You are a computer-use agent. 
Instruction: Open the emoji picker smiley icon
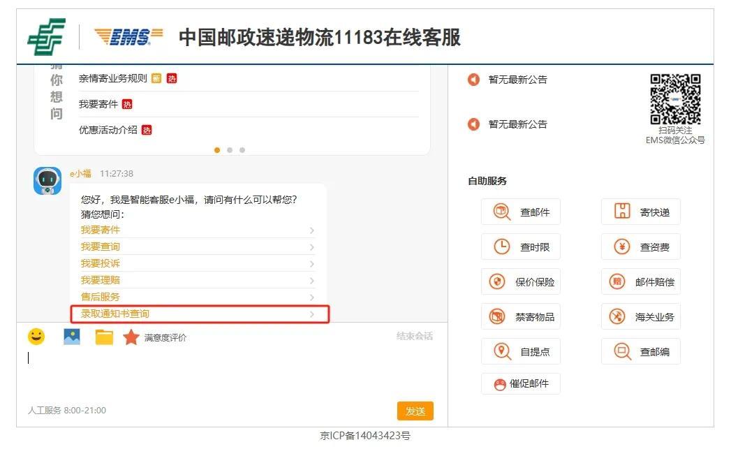[36, 337]
